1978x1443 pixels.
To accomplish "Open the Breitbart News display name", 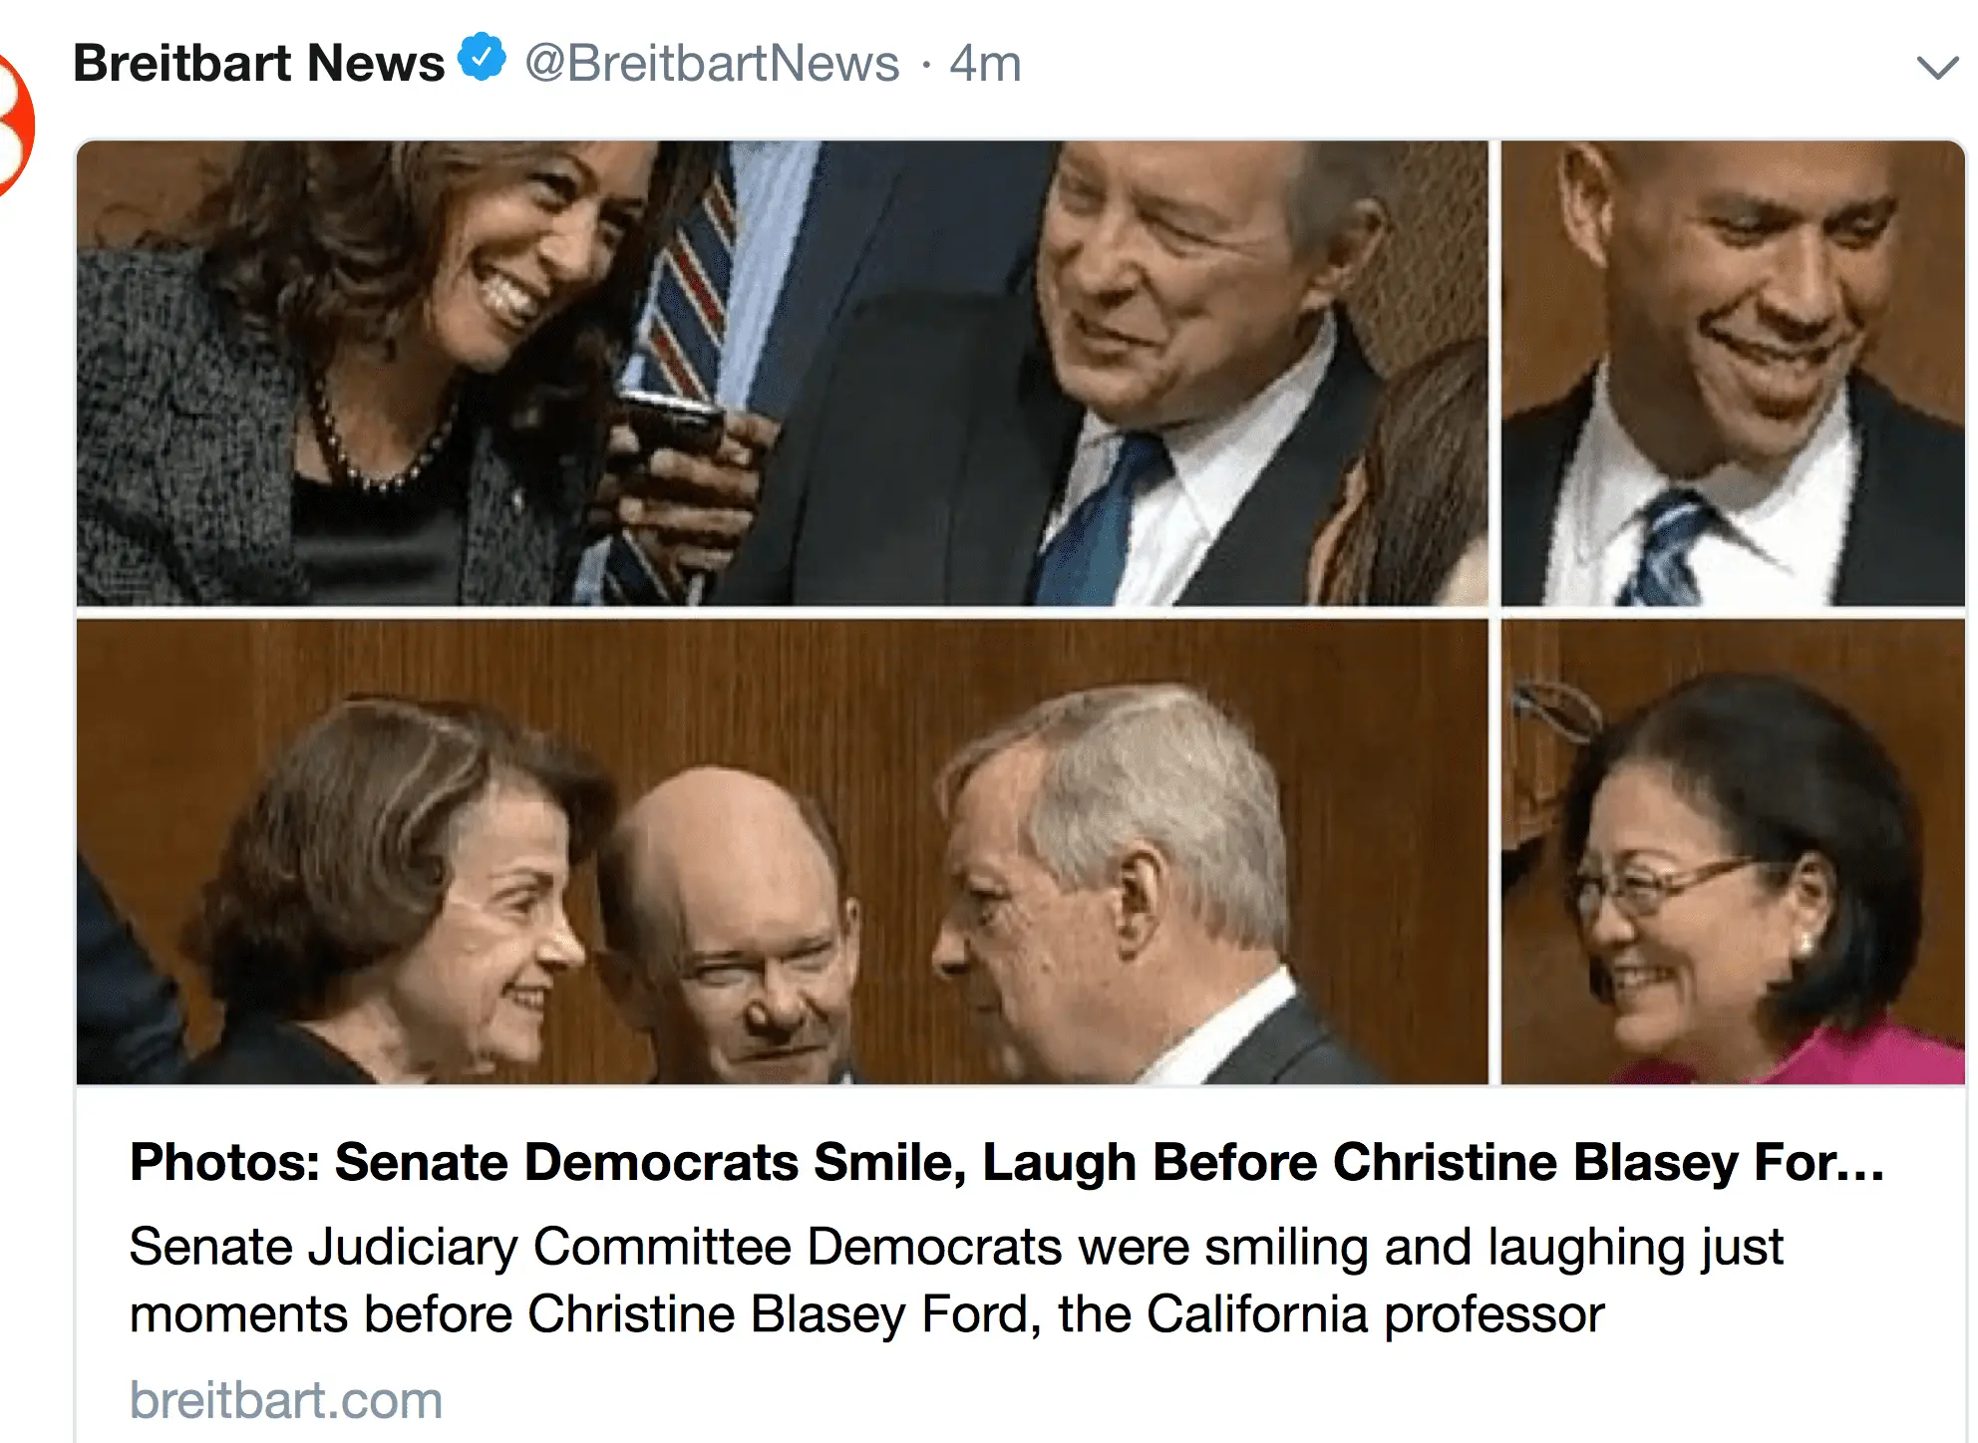I will tap(259, 64).
